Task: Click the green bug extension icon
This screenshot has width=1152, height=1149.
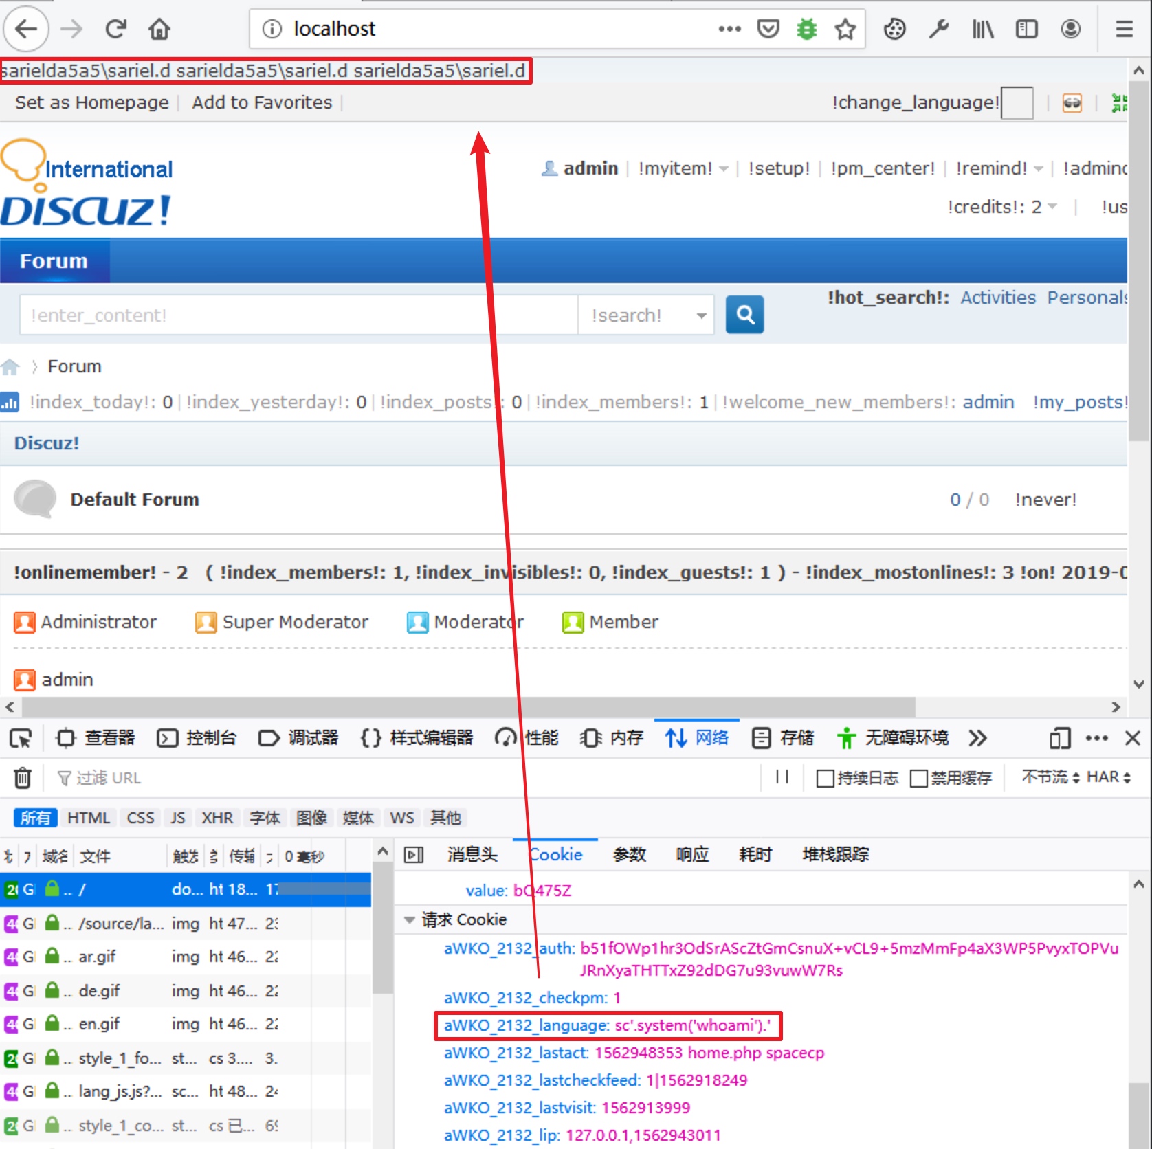Action: pyautogui.click(x=806, y=29)
